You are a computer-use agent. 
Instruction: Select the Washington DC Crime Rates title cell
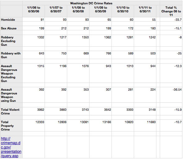[x=91, y=3]
